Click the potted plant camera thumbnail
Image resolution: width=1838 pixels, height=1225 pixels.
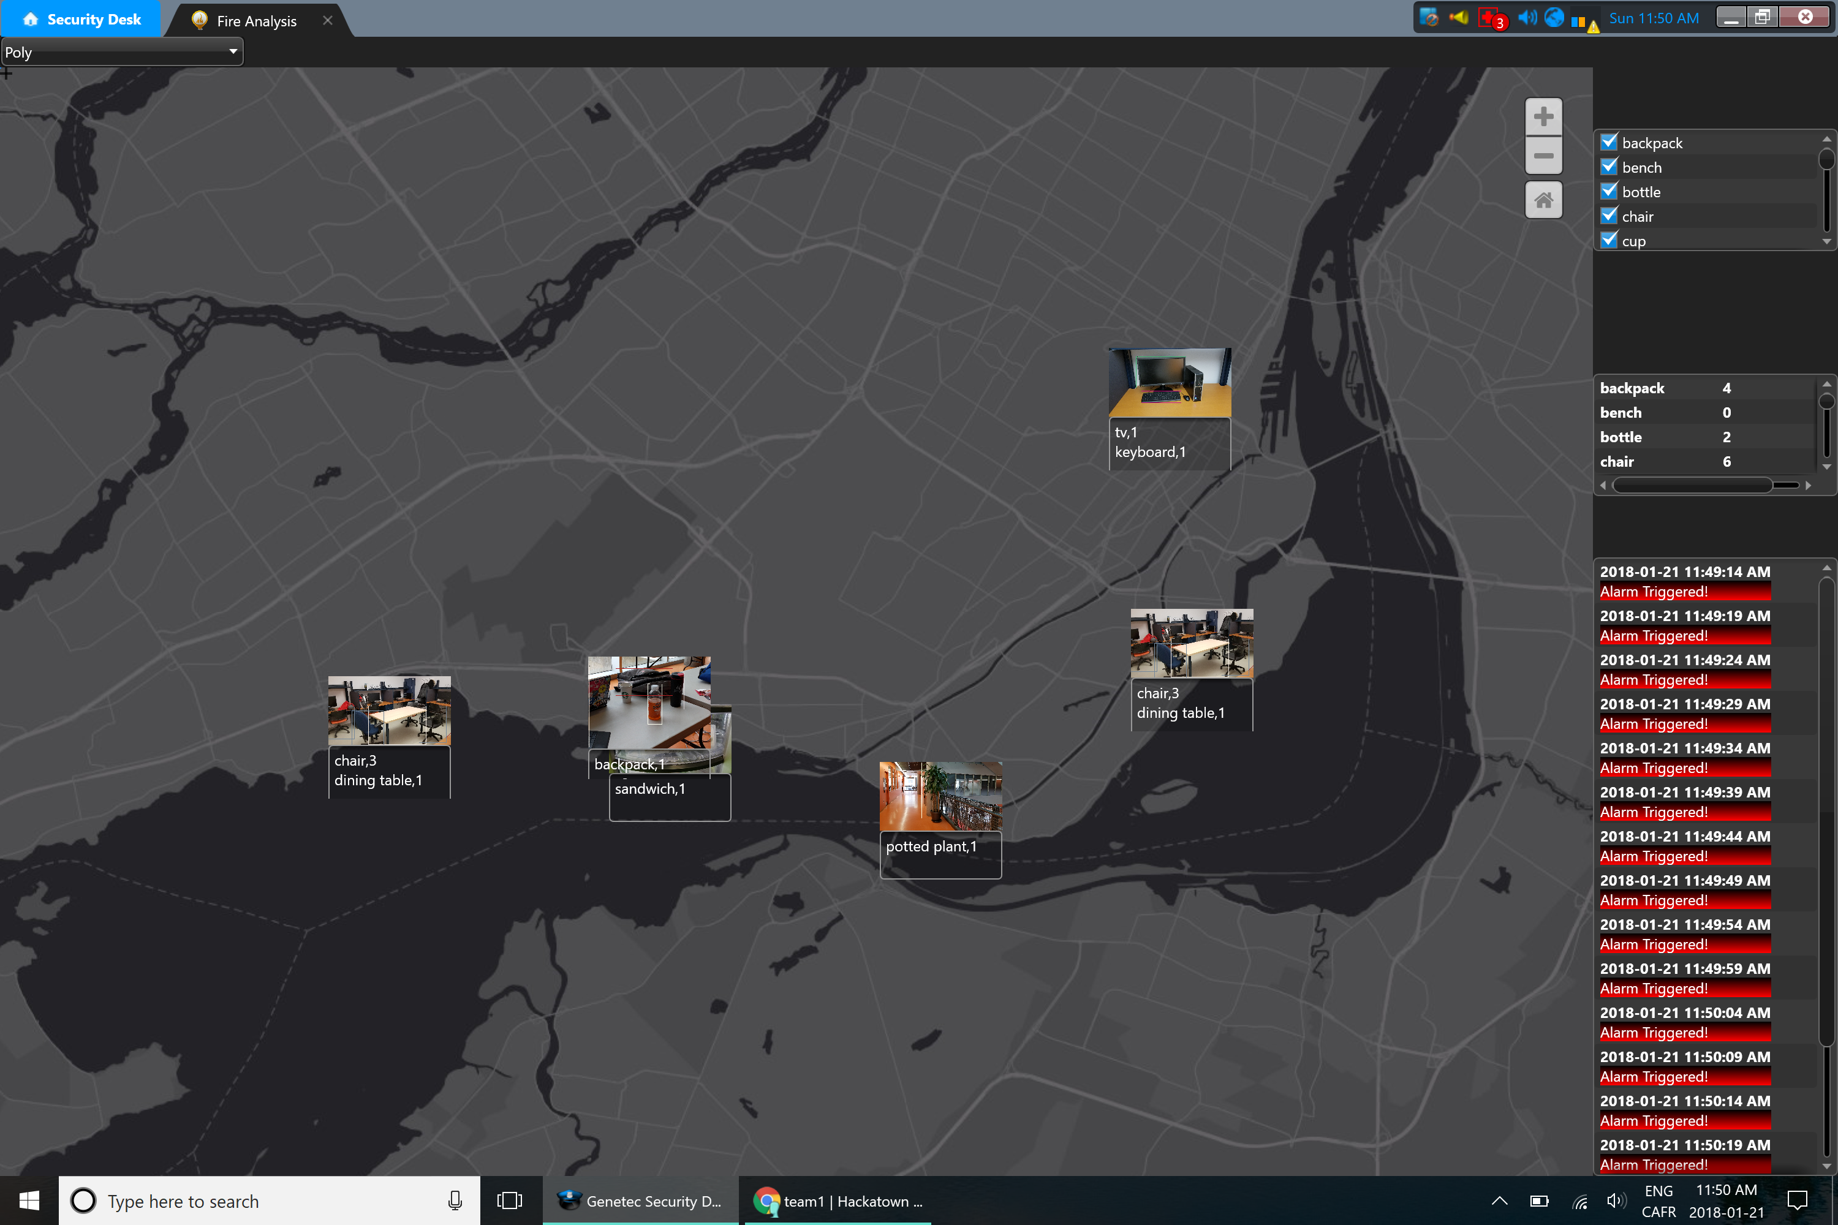(x=940, y=796)
